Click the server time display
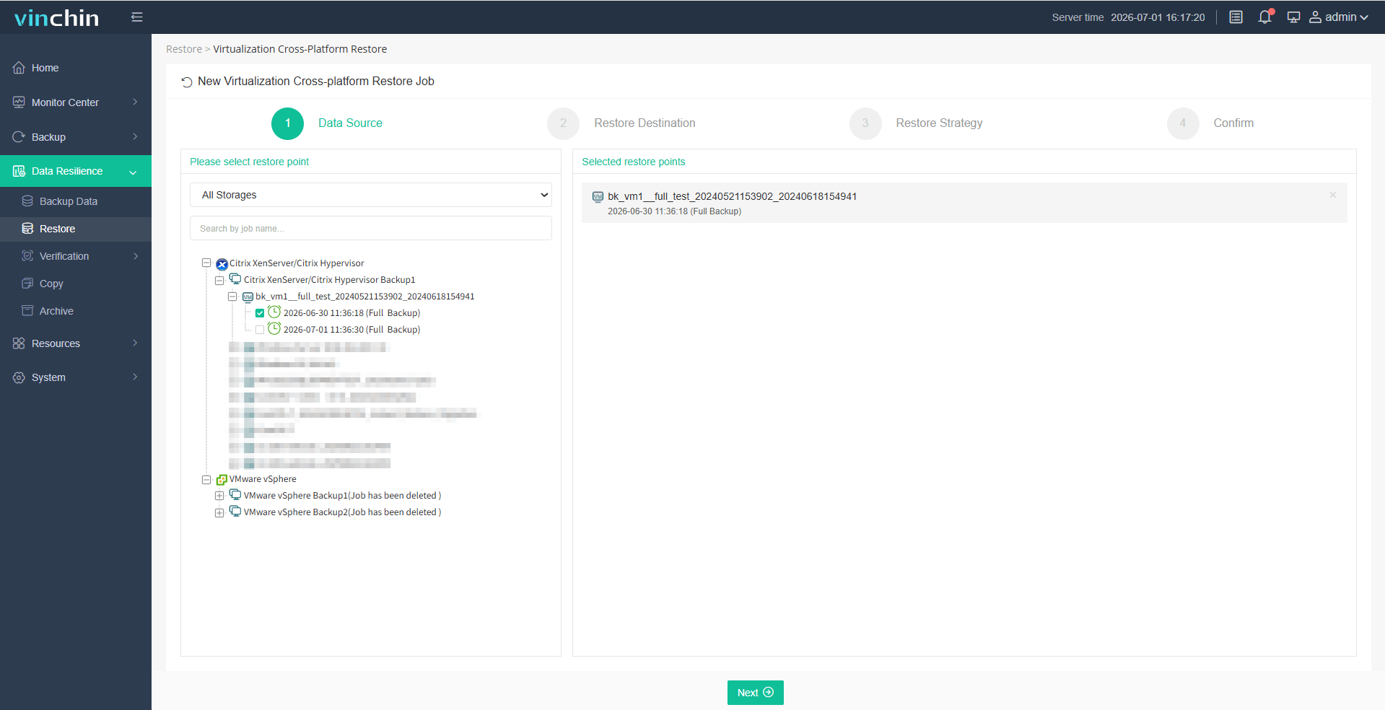The image size is (1385, 710). (1128, 17)
